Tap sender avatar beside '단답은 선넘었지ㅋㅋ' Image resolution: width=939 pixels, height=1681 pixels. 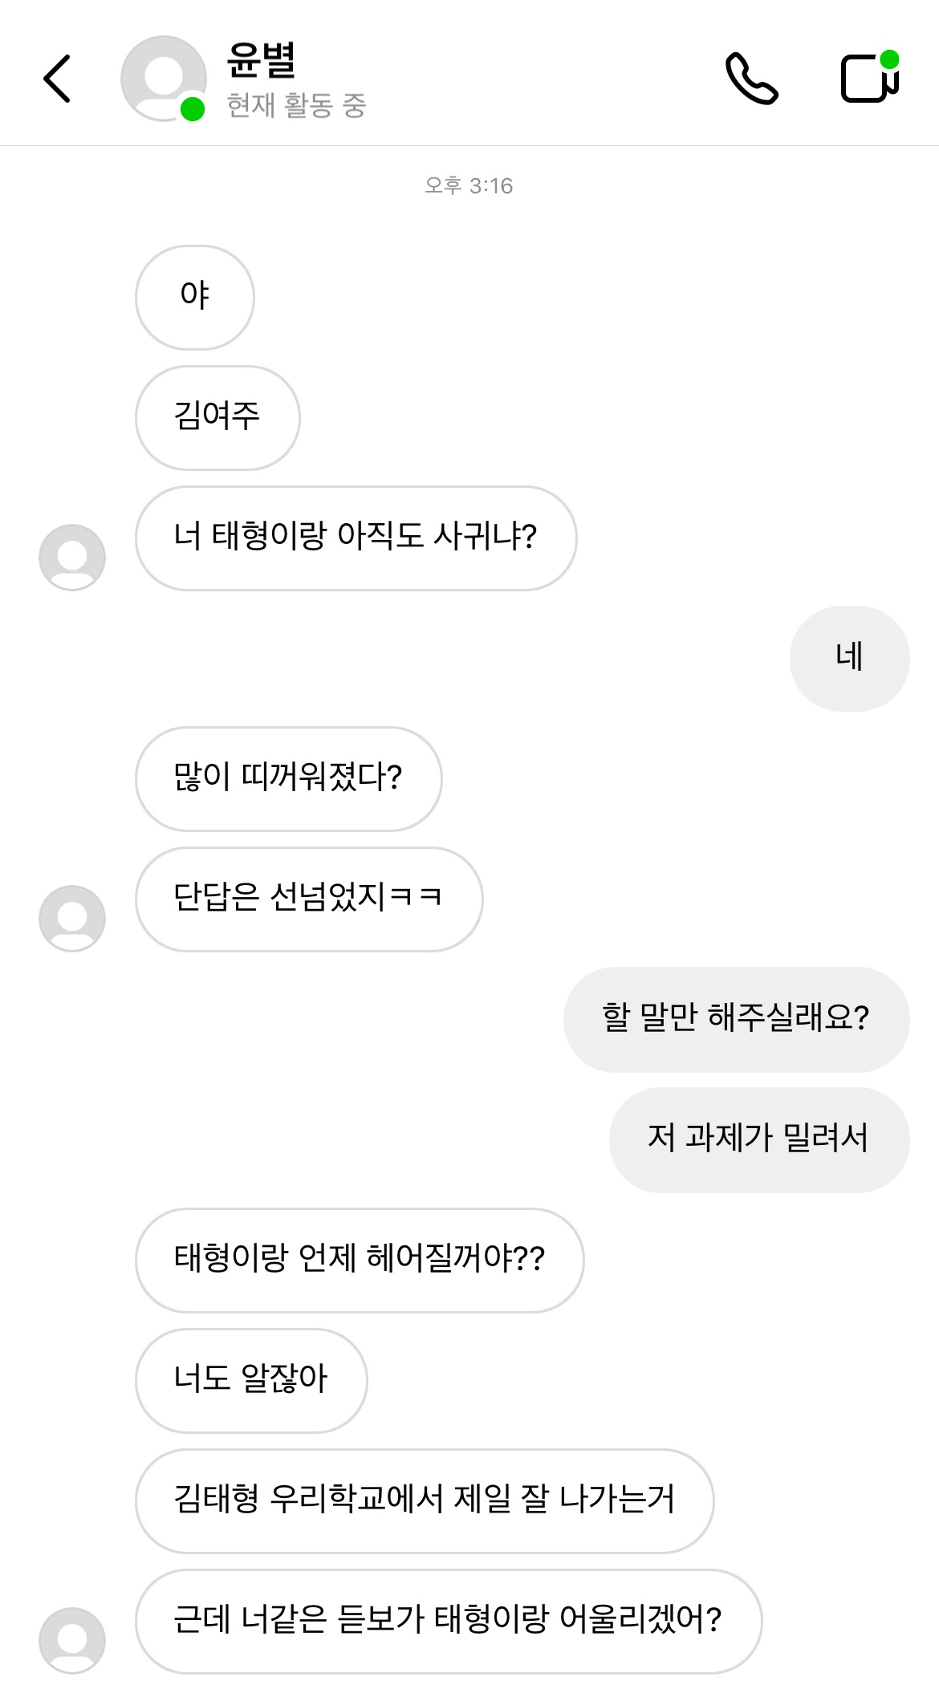(x=72, y=918)
